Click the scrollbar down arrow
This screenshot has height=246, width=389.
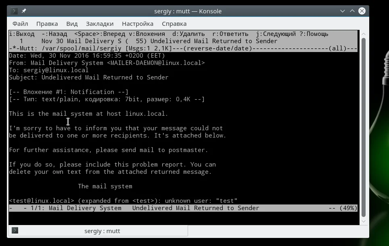pyautogui.click(x=364, y=221)
